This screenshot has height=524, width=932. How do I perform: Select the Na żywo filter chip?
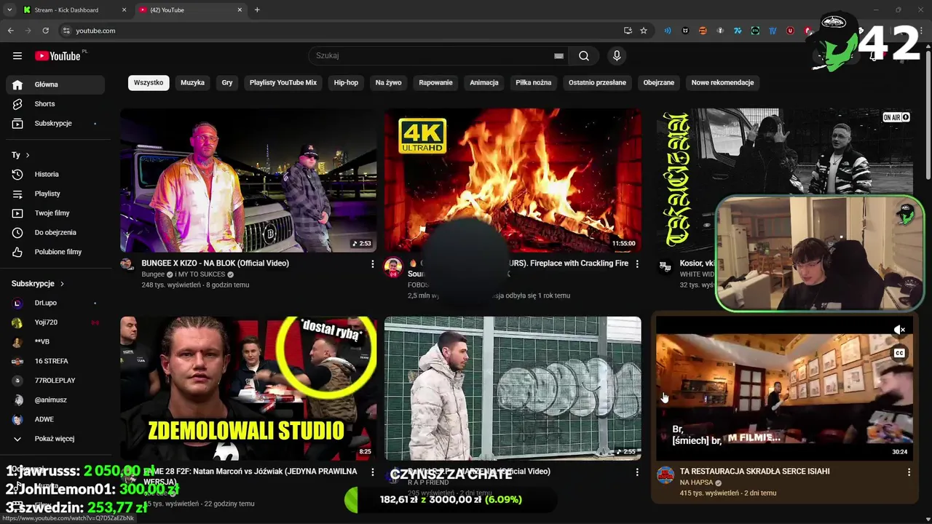coord(389,83)
